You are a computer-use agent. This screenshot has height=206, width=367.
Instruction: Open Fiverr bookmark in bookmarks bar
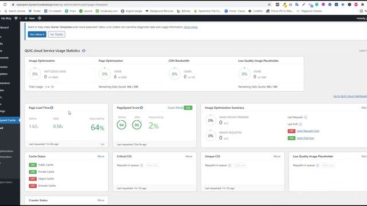pyautogui.click(x=71, y=11)
